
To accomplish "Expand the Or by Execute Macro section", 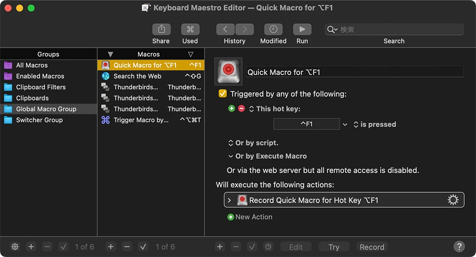I will click(231, 156).
